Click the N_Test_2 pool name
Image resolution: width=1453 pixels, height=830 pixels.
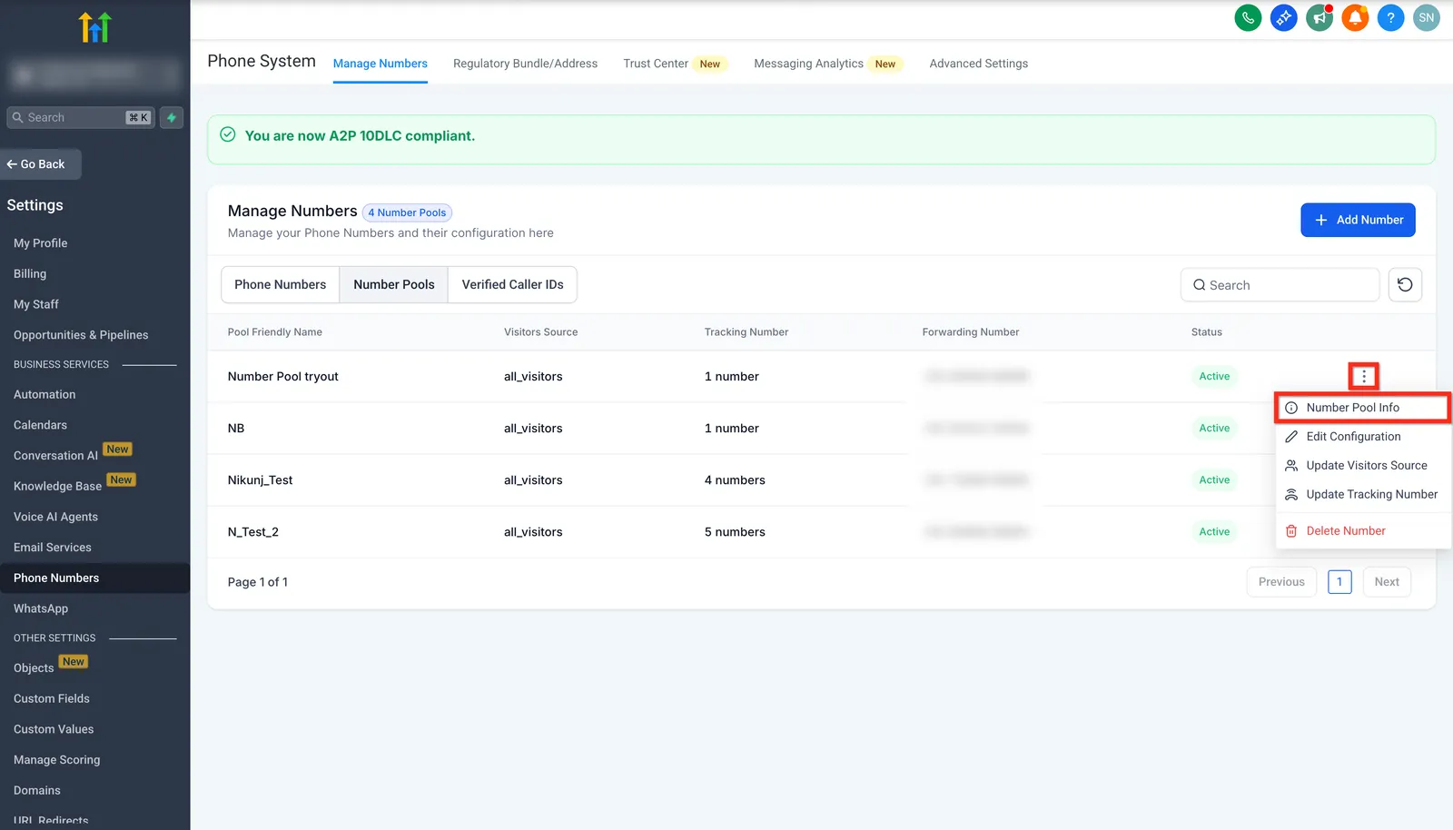pyautogui.click(x=253, y=532)
